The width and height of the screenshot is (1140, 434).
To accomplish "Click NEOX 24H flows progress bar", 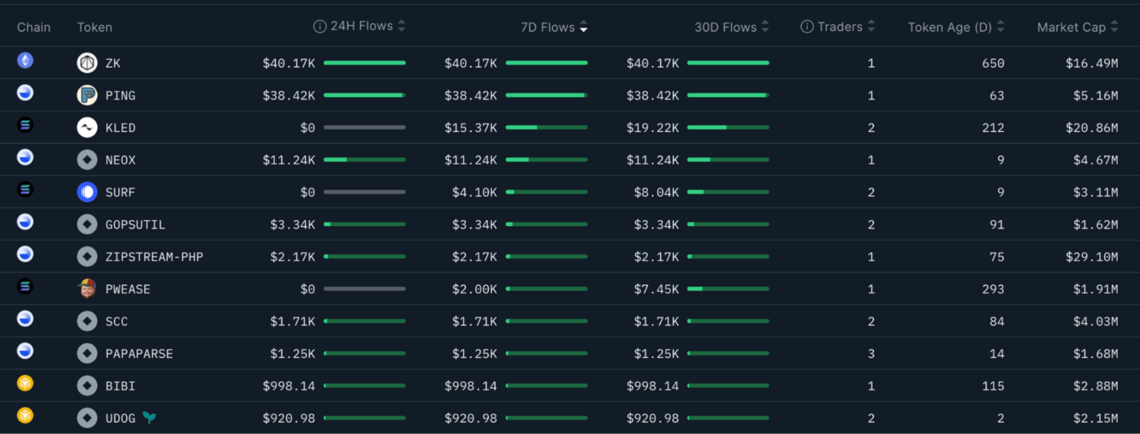I will tap(365, 159).
